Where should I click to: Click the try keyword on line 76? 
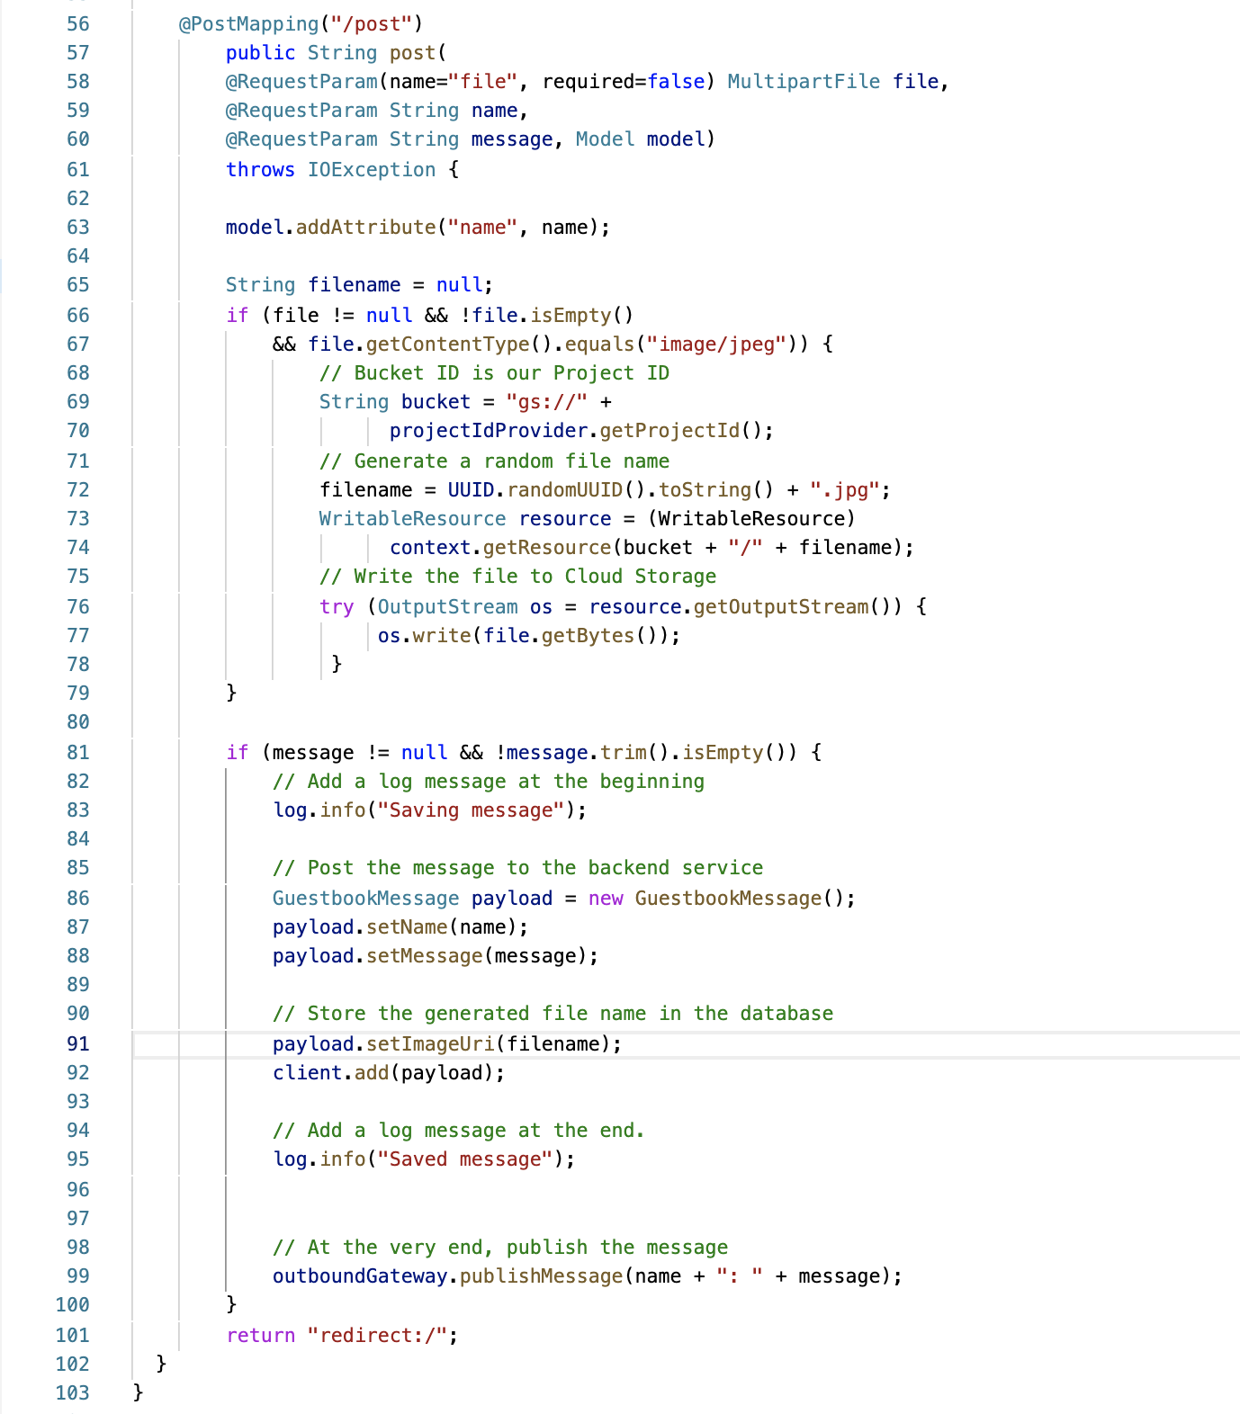[337, 606]
